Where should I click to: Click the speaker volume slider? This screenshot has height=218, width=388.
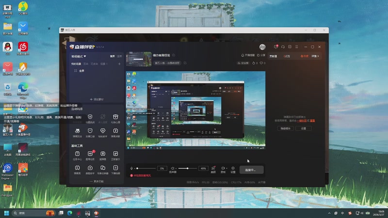click(x=188, y=168)
